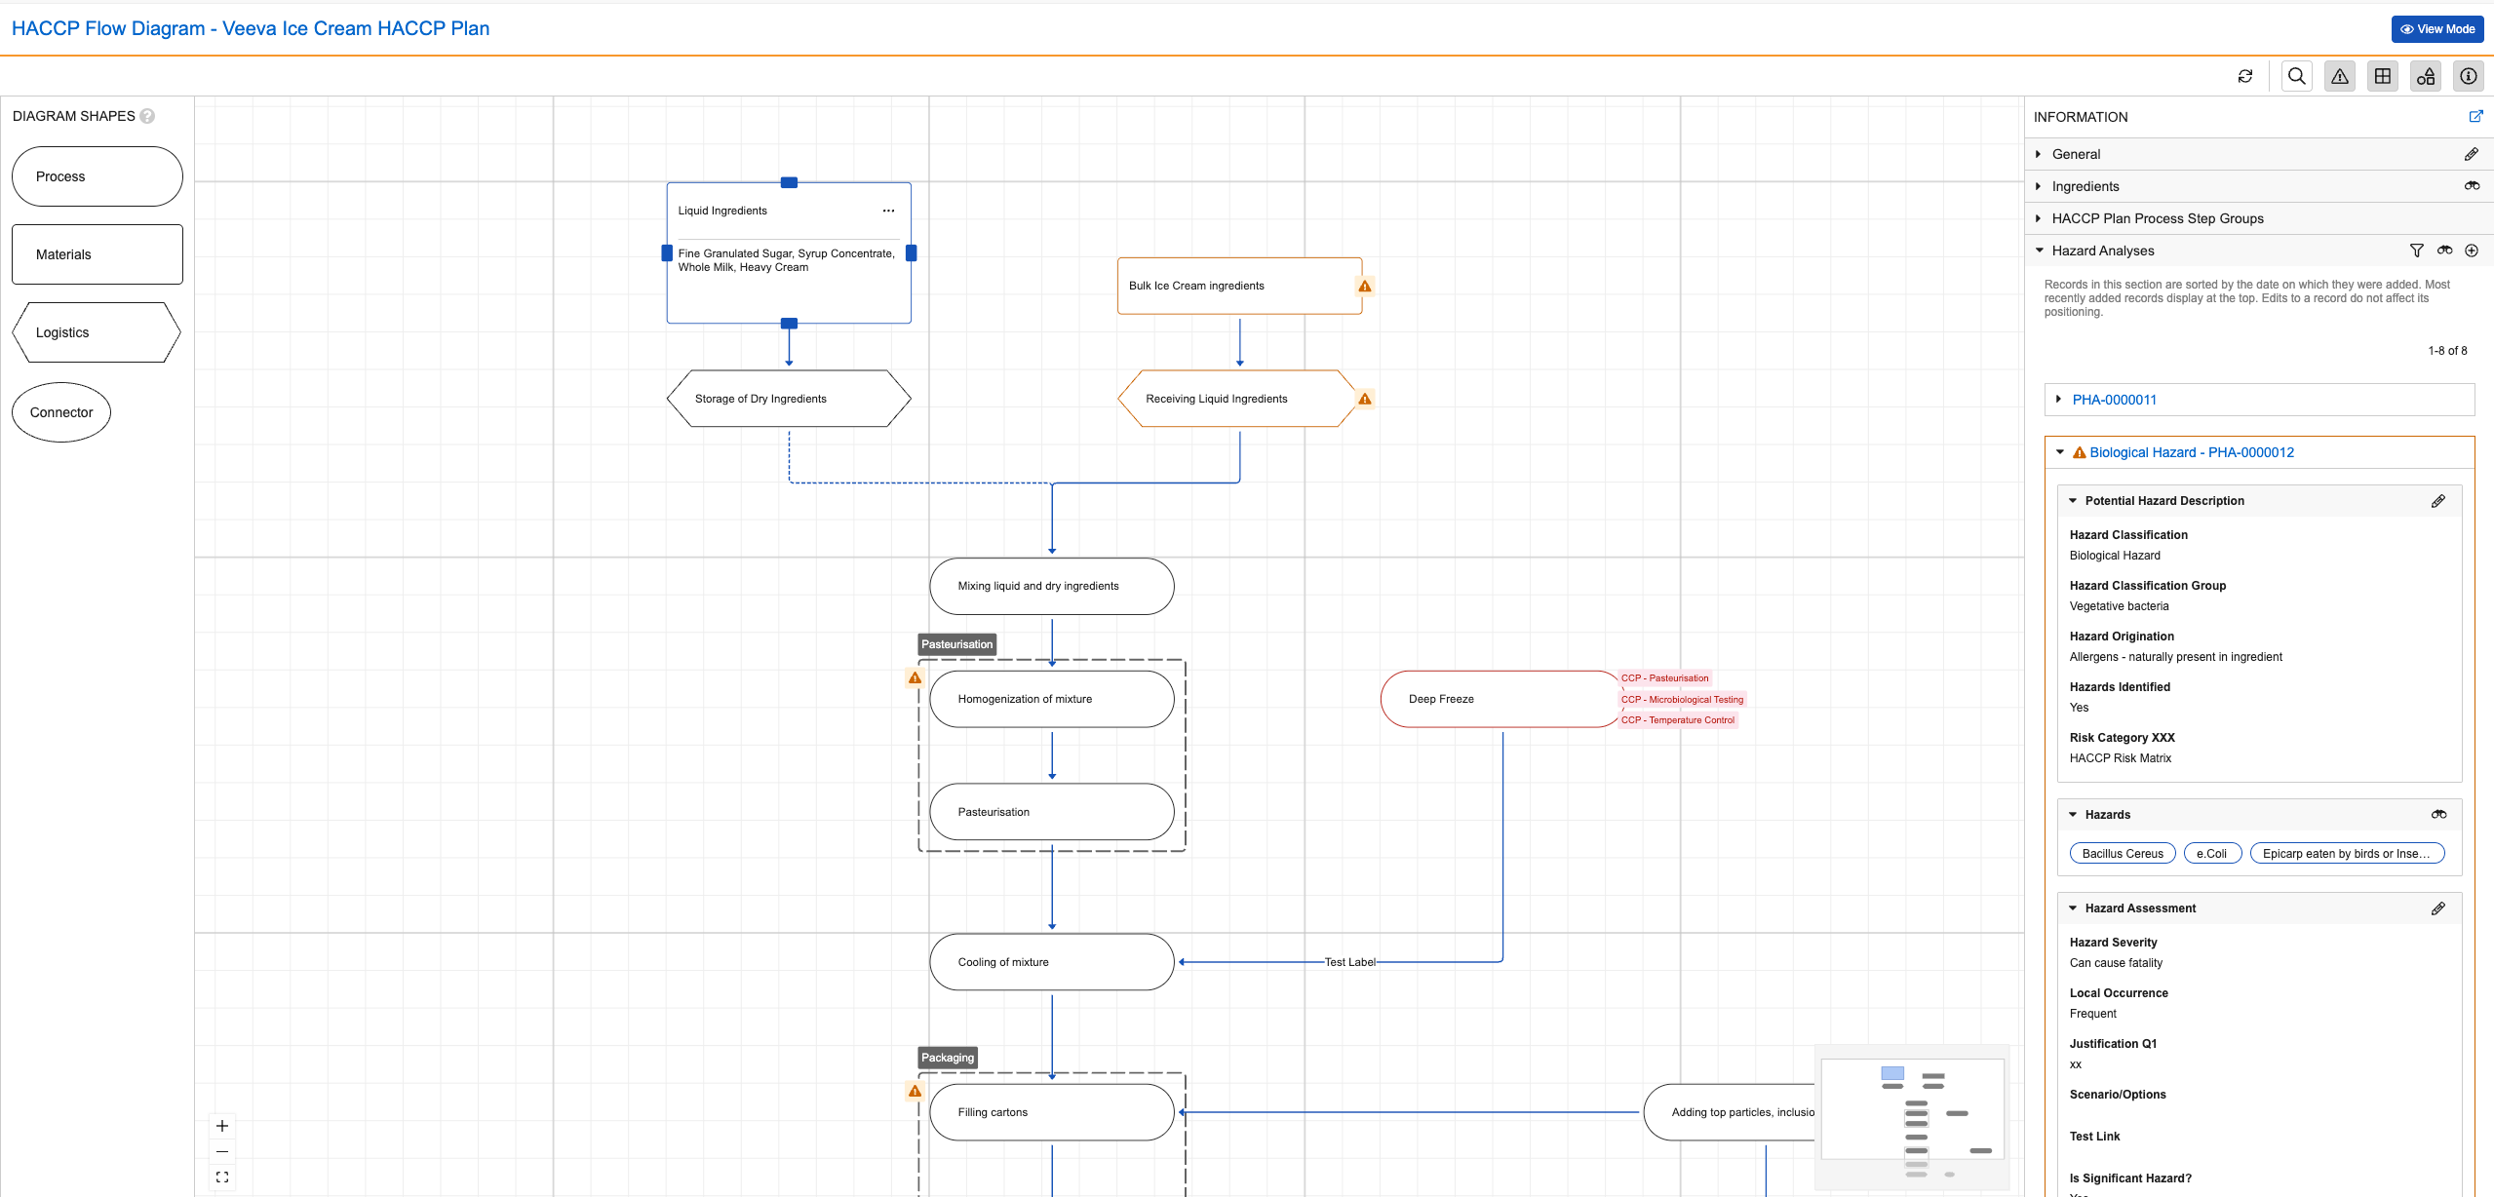Click the refresh diagram icon
This screenshot has height=1197, width=2494.
(x=2245, y=76)
